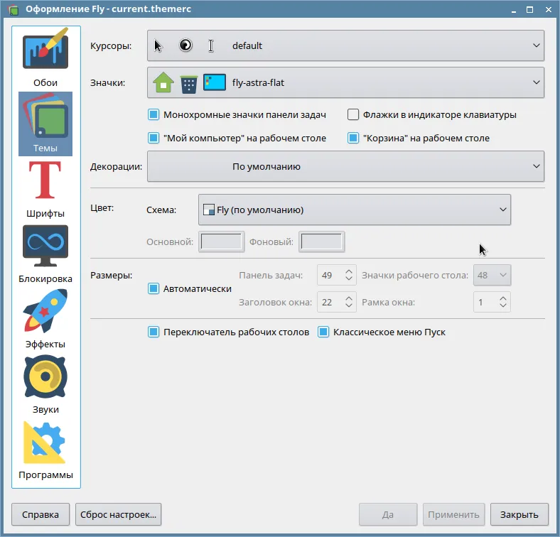Decrease the Заголовок окна size value

pos(349,306)
